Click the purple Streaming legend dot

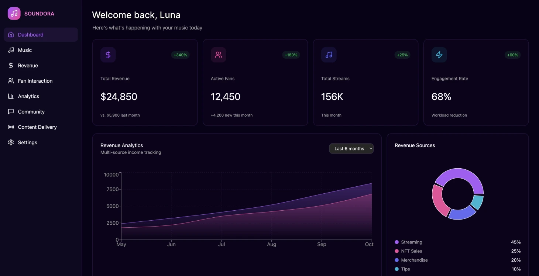[x=396, y=242]
